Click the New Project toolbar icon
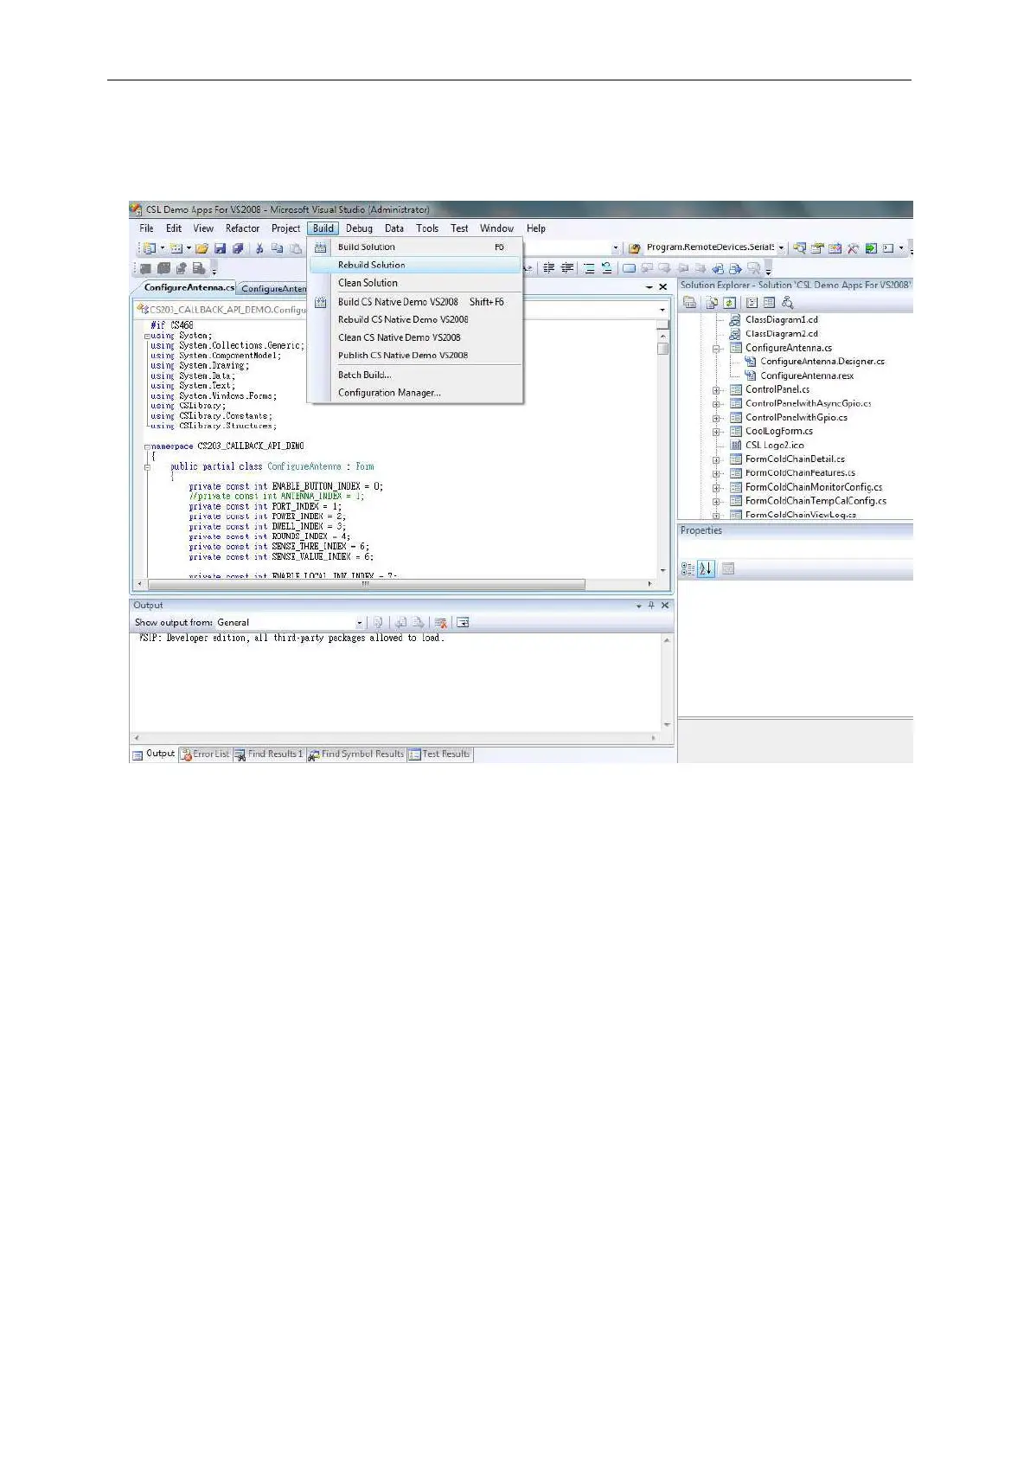 (x=150, y=248)
